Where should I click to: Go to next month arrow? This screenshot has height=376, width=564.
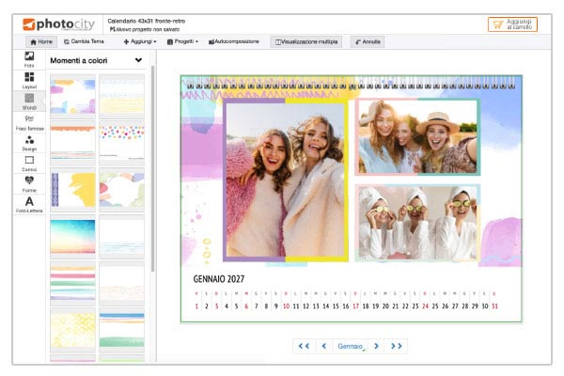point(376,346)
